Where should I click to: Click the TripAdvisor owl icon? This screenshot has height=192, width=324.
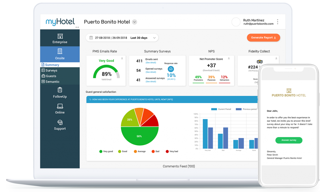pos(259,62)
